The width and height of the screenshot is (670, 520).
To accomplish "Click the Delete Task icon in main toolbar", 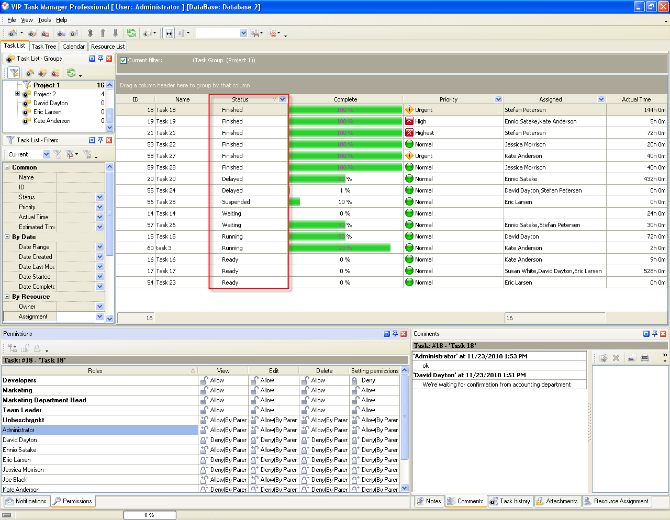I will click(45, 33).
